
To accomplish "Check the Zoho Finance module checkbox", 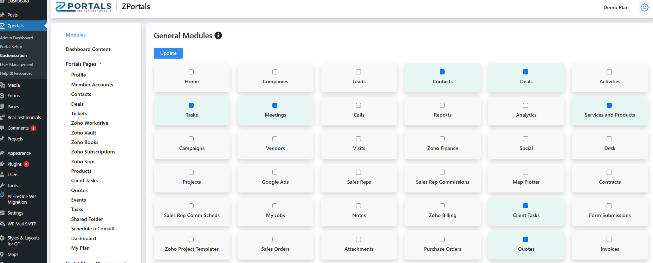I will (x=442, y=139).
